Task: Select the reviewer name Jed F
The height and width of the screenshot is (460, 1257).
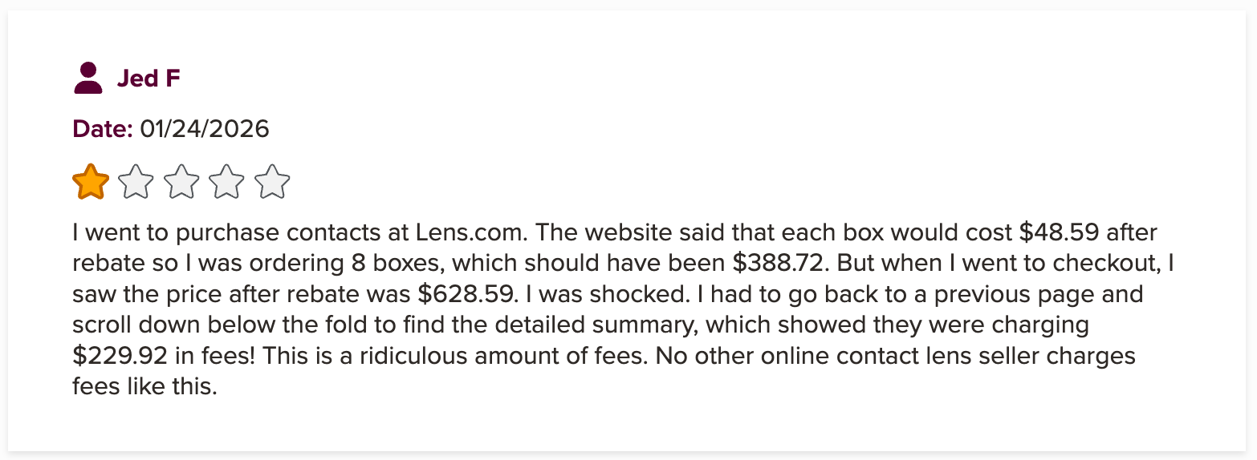Action: pyautogui.click(x=148, y=79)
